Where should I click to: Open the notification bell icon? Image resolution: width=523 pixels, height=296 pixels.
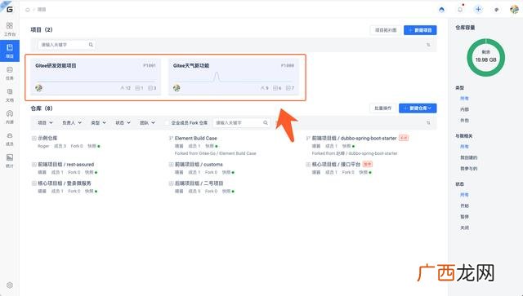click(x=460, y=10)
